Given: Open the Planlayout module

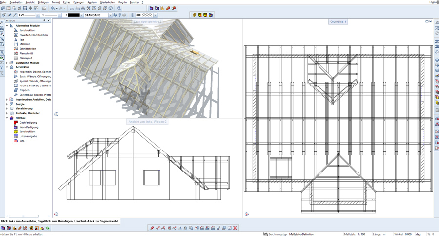Looking at the screenshot, I should click(x=26, y=58).
